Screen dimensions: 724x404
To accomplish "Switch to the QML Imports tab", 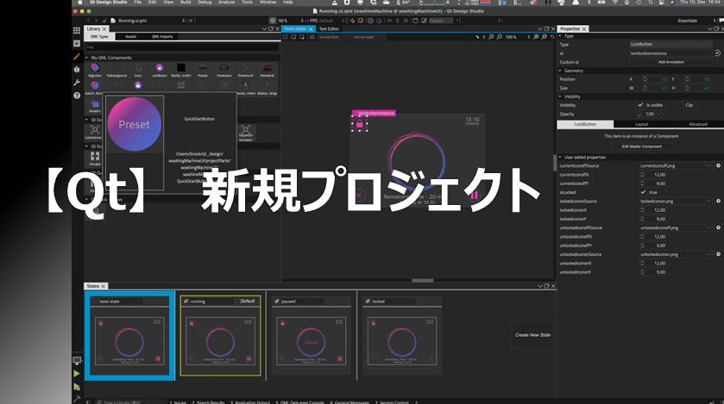I will (162, 36).
